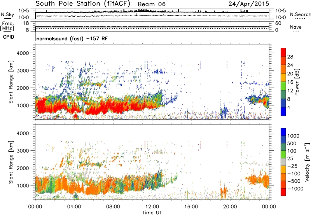
Task: Select the Power swatch between 20 and 24
Action: 283,69
